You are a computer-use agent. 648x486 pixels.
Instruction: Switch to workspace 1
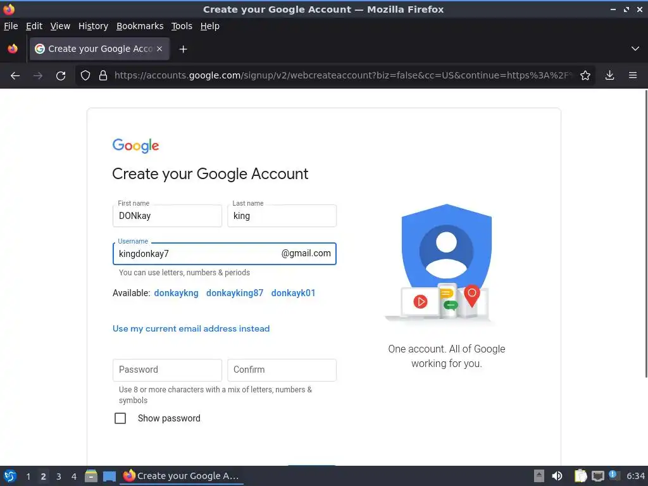tap(28, 477)
